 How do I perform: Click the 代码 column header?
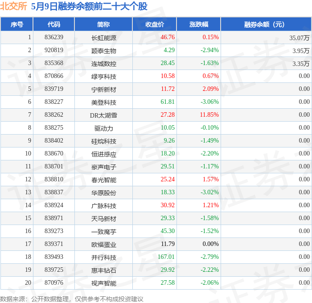[x=54, y=24]
